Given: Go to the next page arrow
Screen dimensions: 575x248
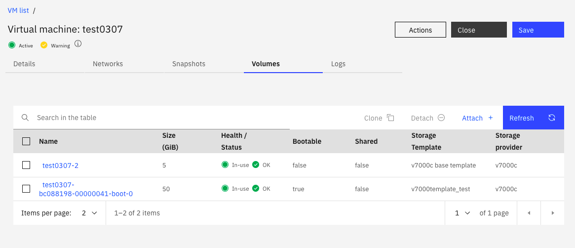Looking at the screenshot, I should click(553, 213).
